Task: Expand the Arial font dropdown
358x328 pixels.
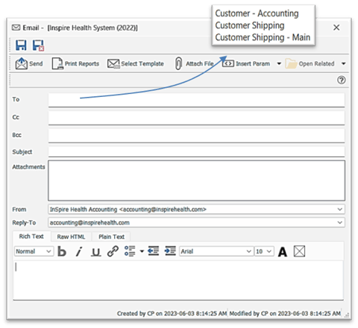Action: [x=248, y=251]
